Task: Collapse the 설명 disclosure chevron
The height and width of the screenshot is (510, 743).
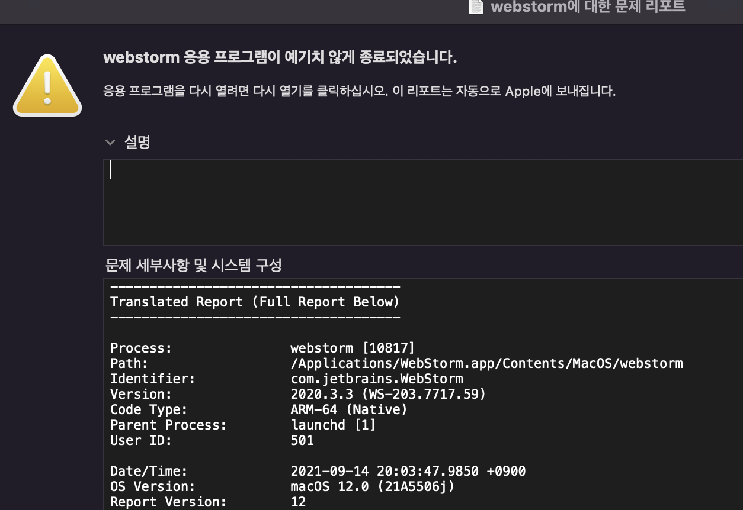Action: point(110,142)
